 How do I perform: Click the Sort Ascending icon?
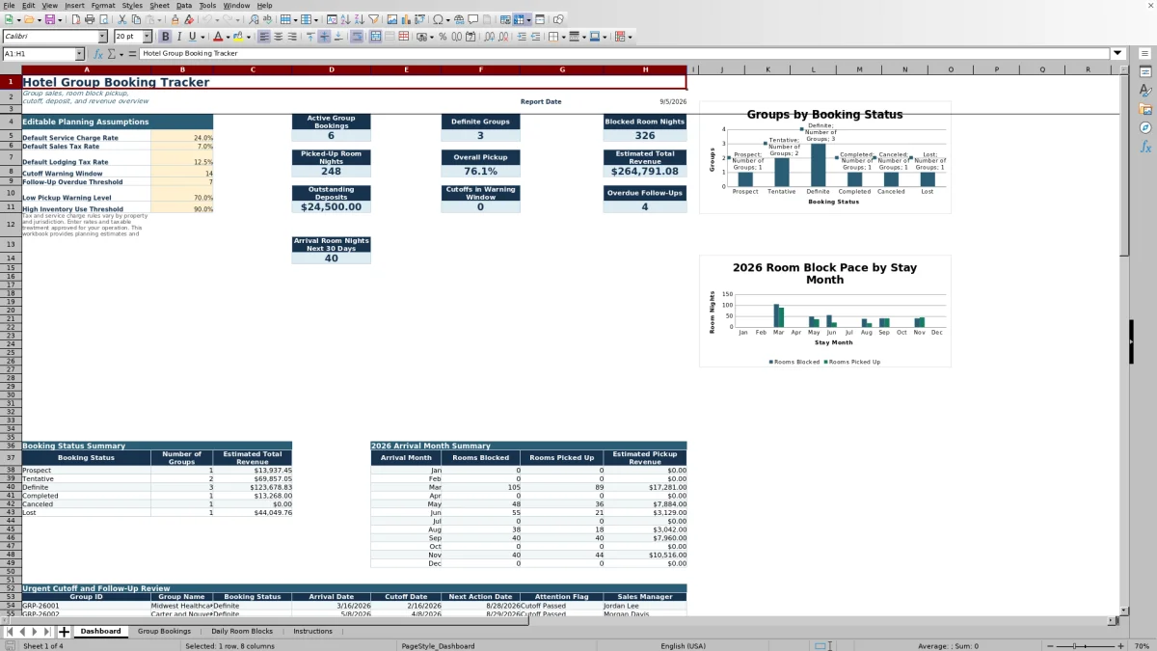pos(344,19)
